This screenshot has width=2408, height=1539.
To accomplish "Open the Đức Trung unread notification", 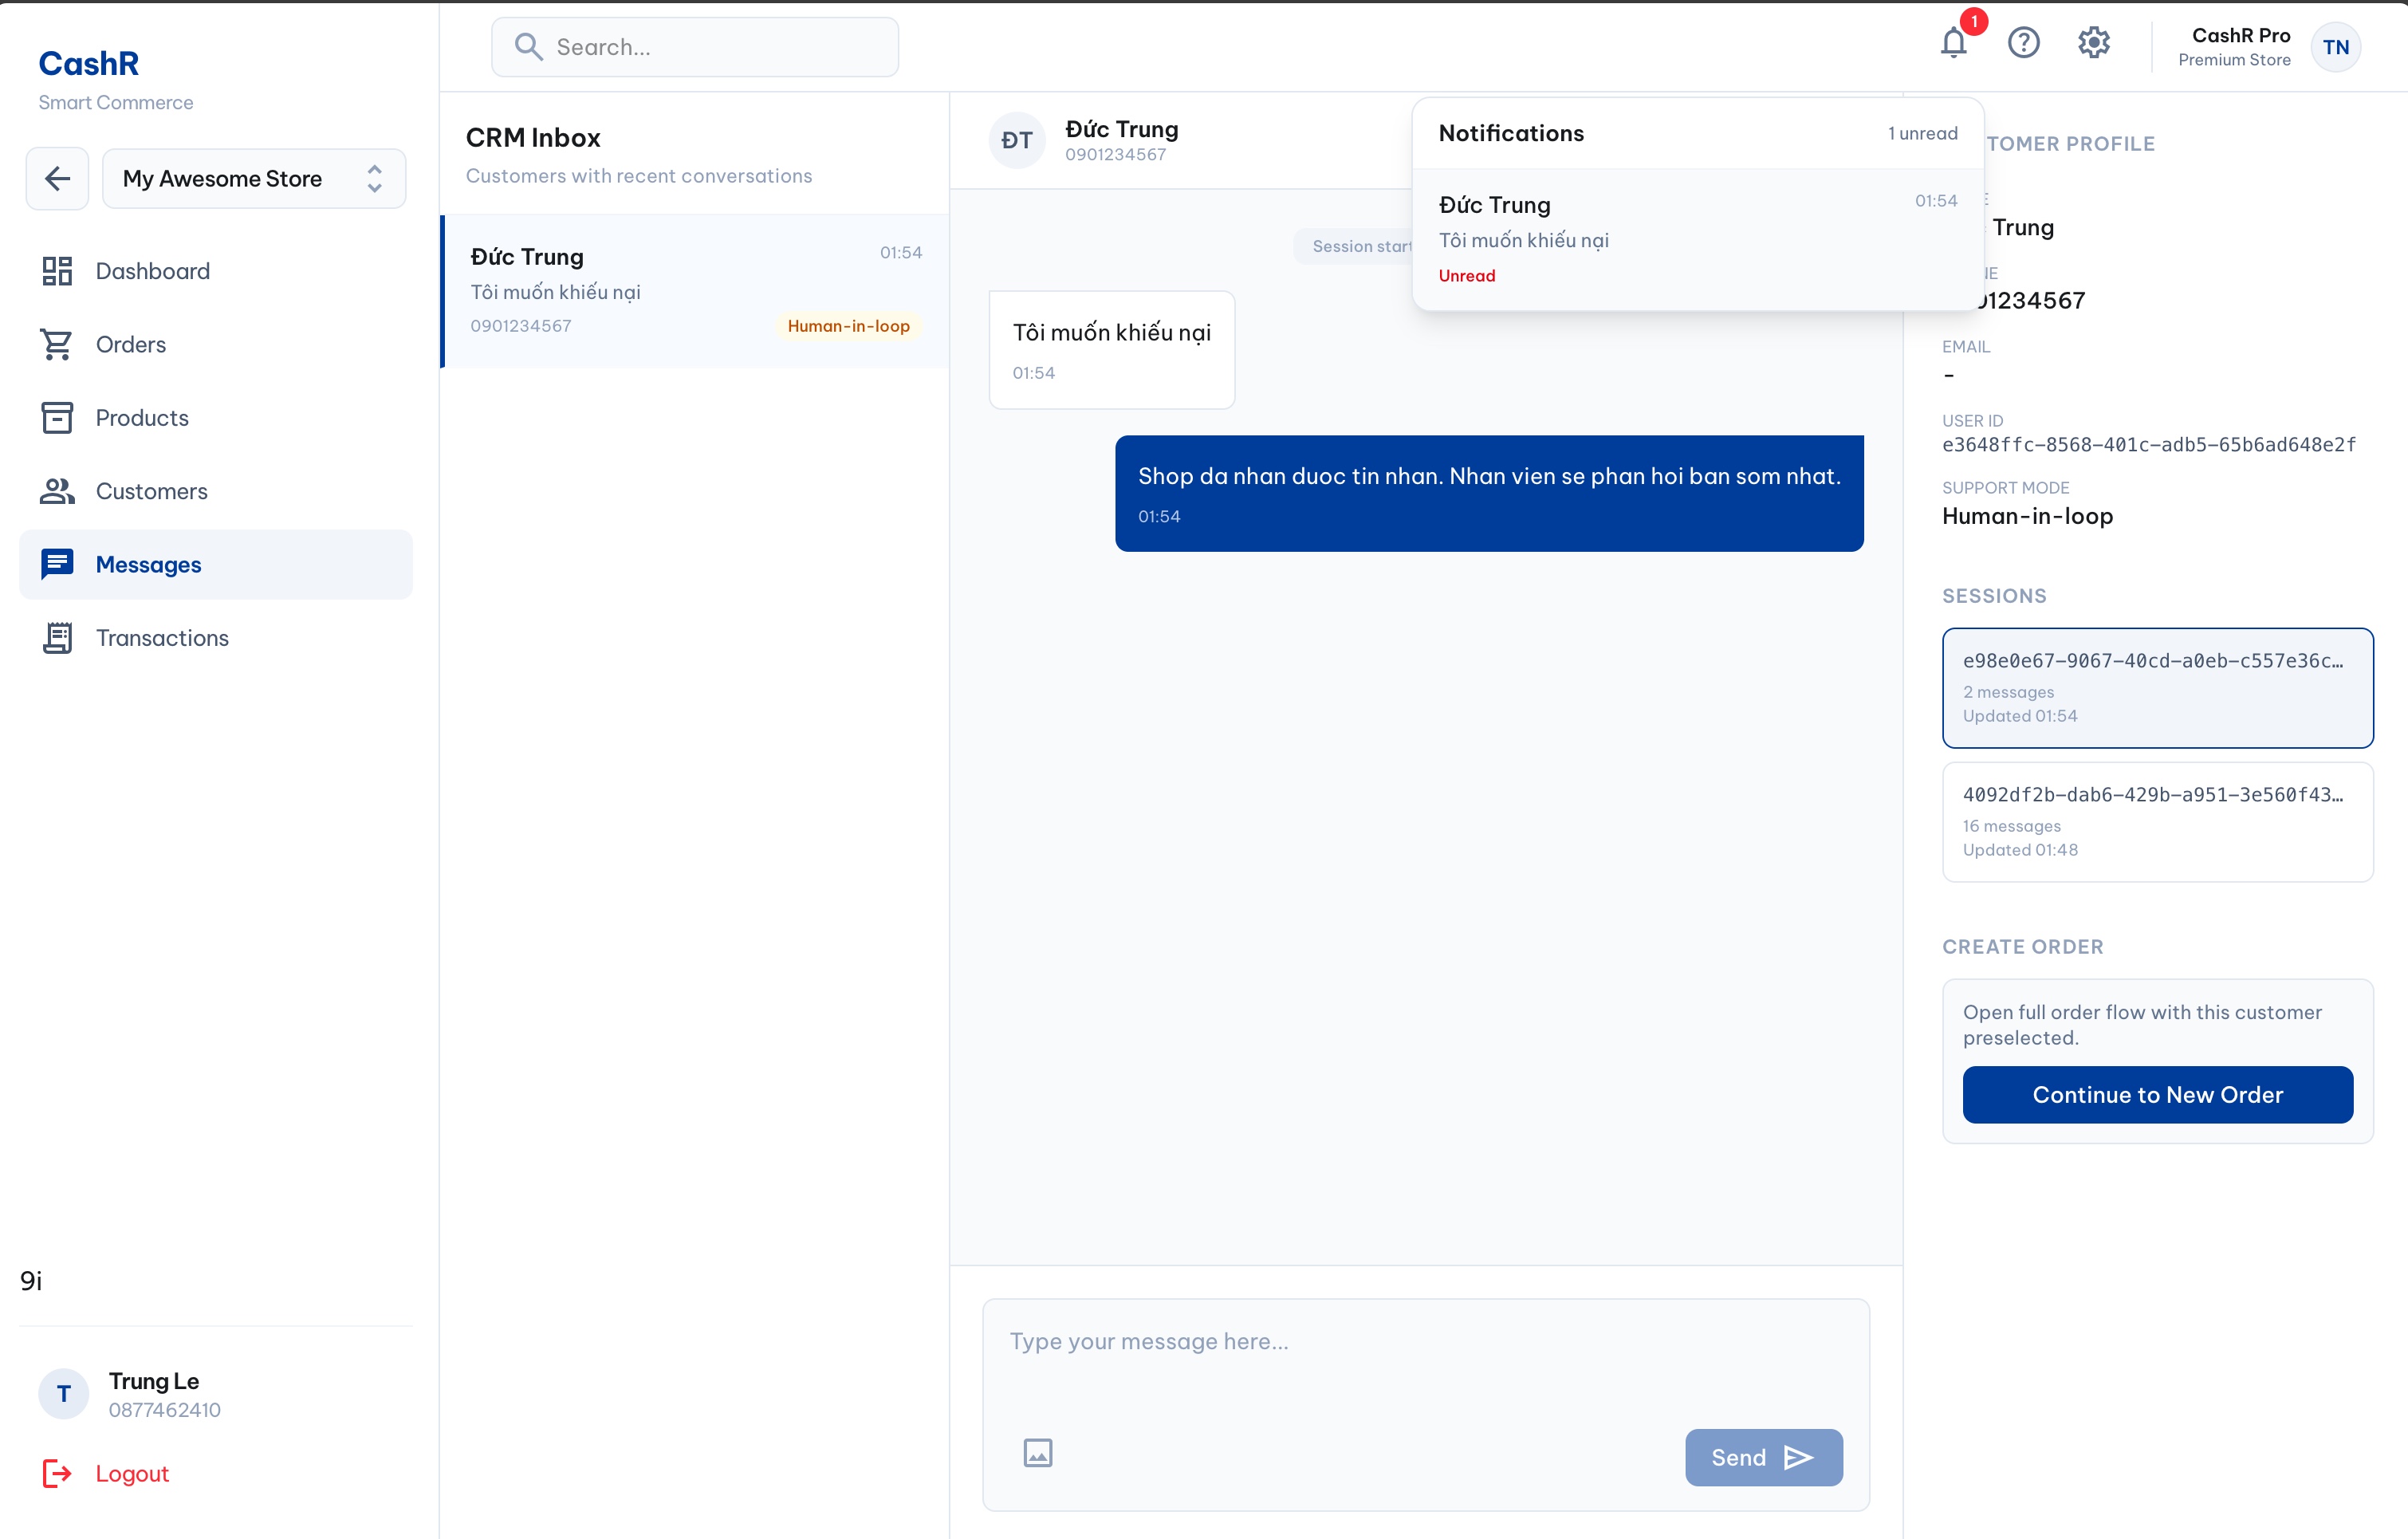I will tap(1696, 239).
